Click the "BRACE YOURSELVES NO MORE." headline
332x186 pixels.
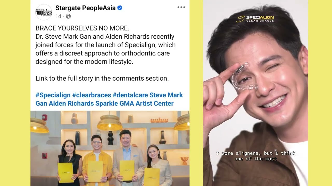tap(82, 28)
